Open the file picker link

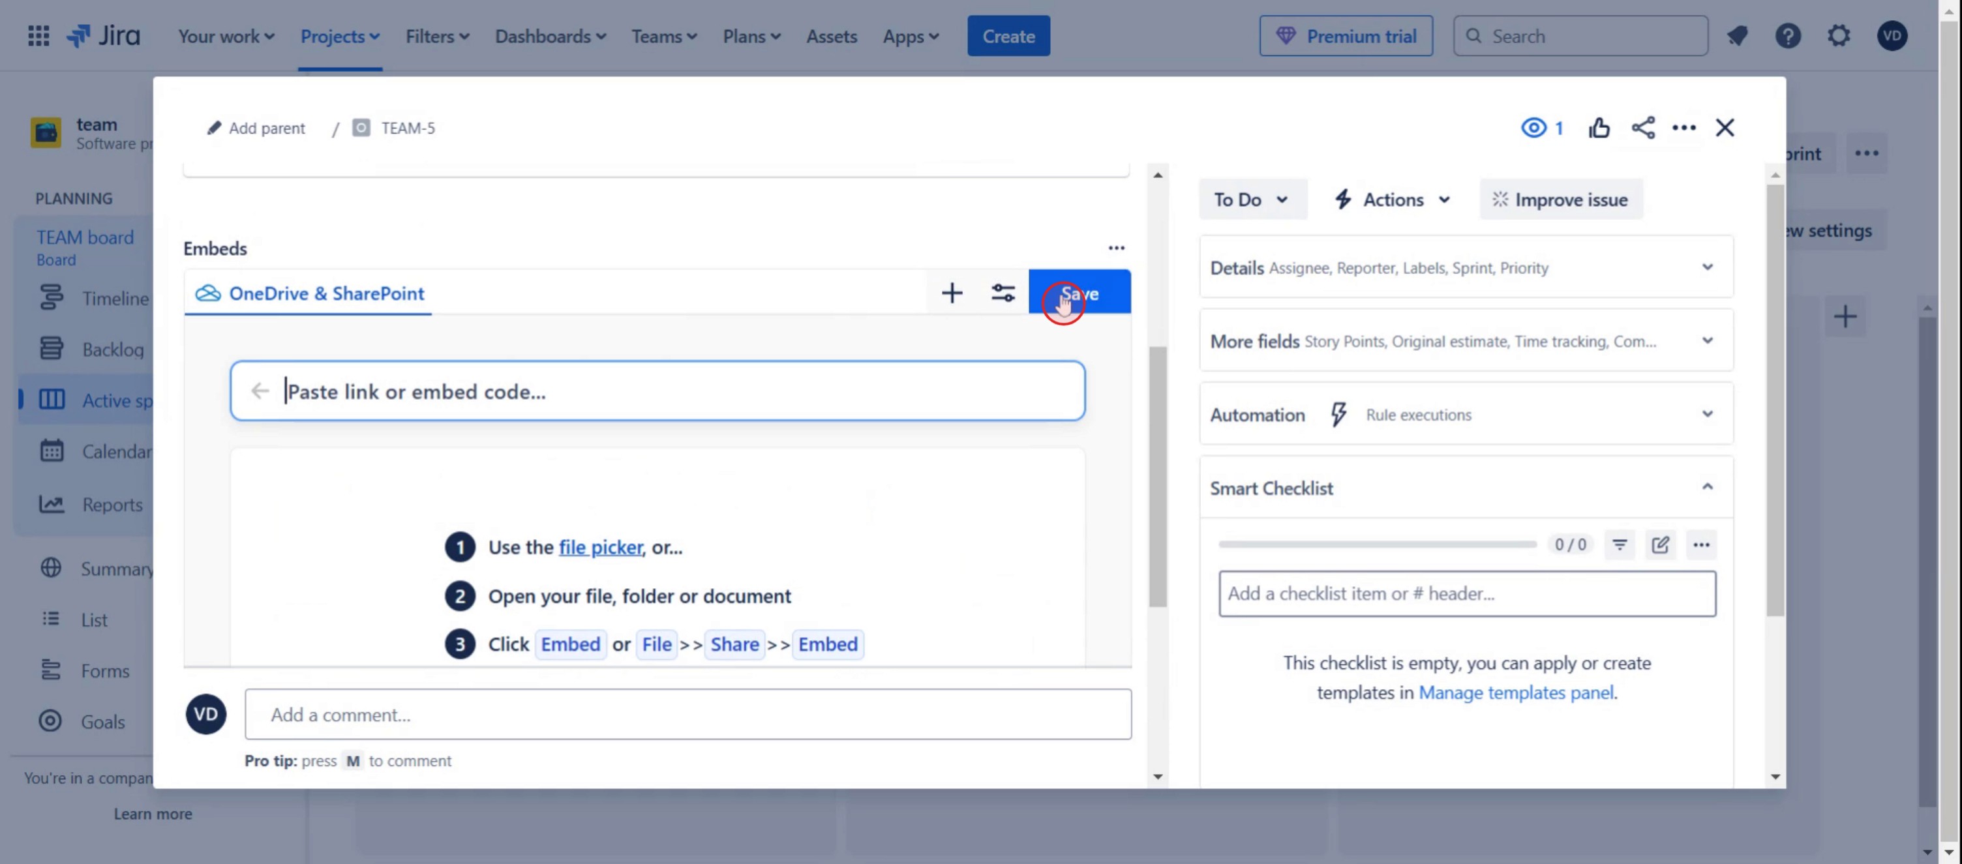pyautogui.click(x=600, y=547)
